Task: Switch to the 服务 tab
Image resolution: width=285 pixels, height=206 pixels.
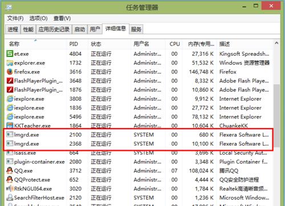Action: coord(136,30)
